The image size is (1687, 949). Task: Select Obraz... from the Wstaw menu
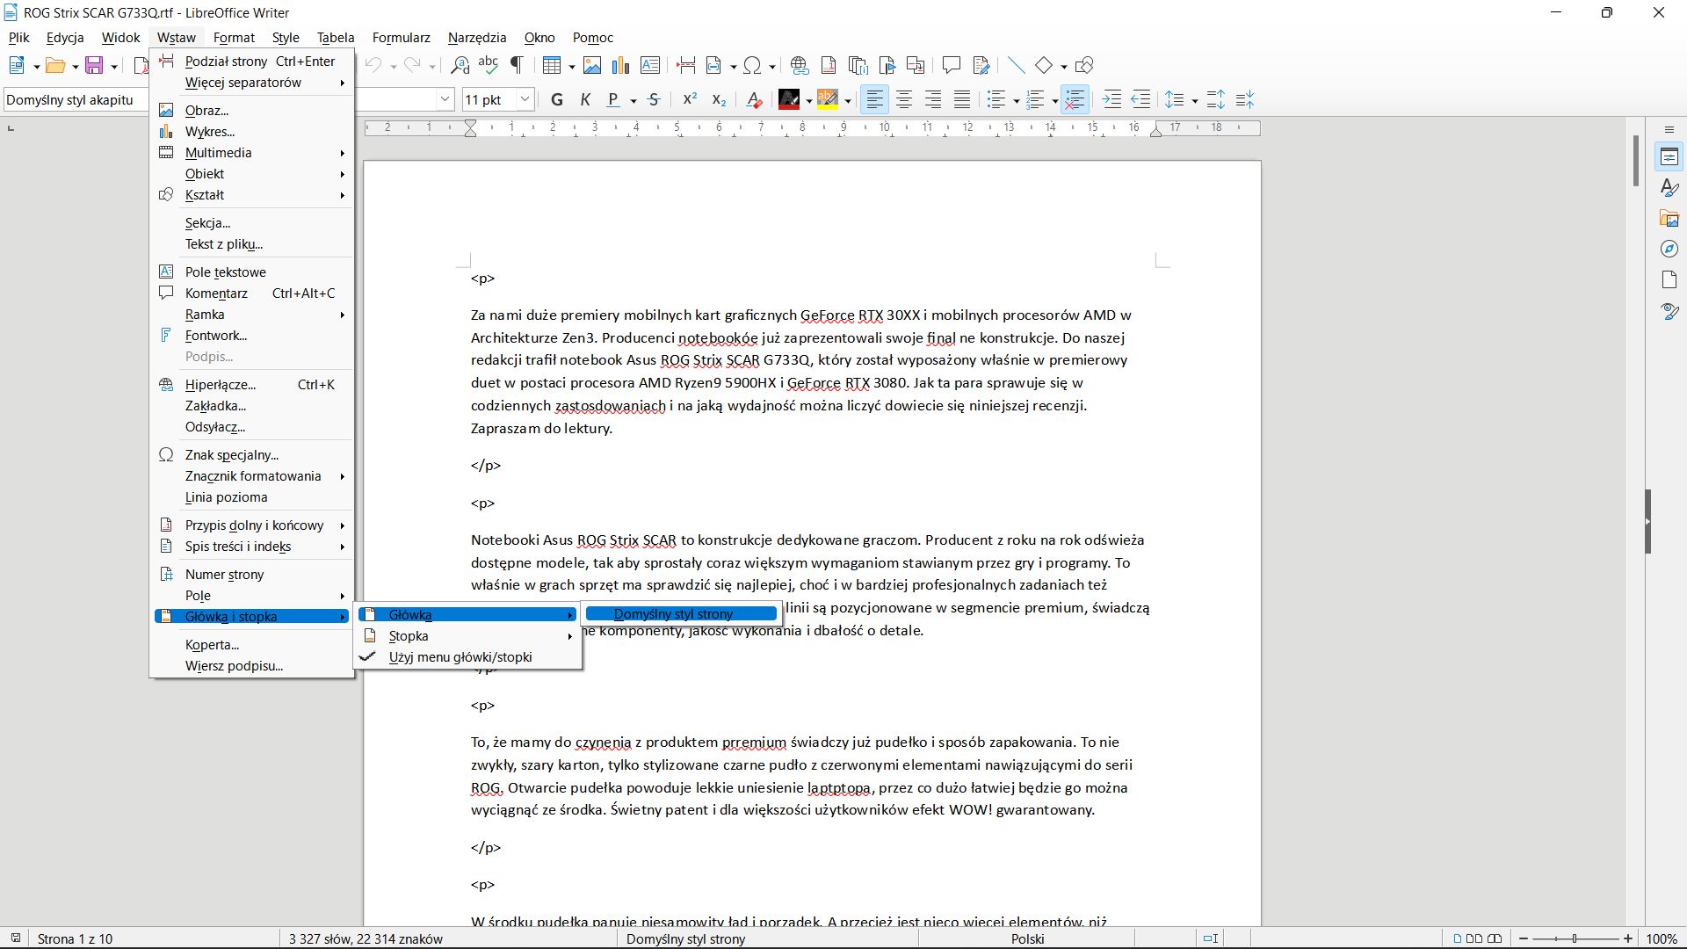coord(207,110)
